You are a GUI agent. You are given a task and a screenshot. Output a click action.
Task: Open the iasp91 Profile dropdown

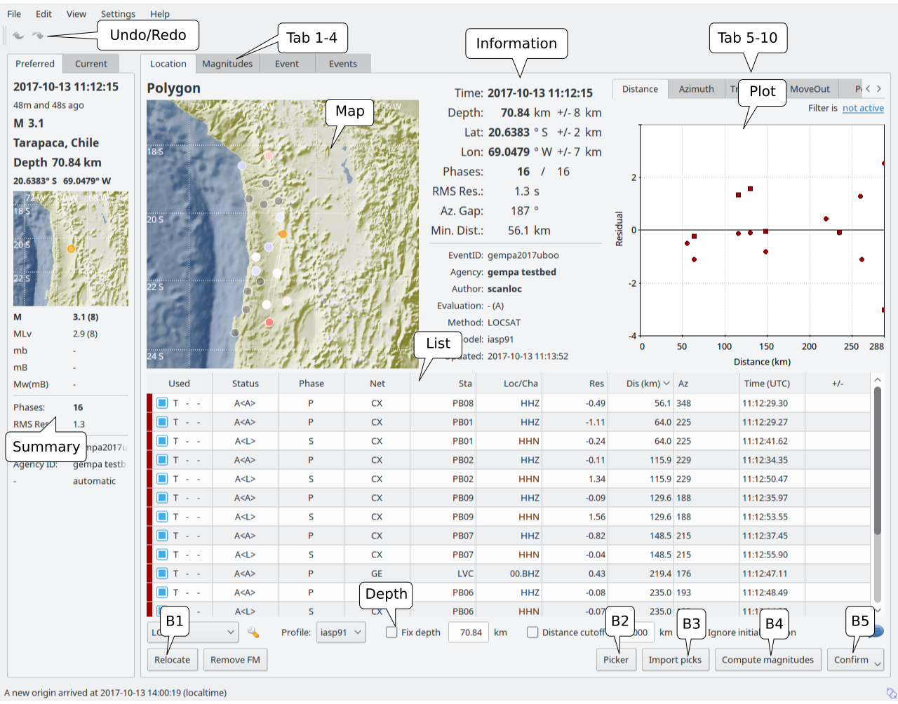coord(340,632)
